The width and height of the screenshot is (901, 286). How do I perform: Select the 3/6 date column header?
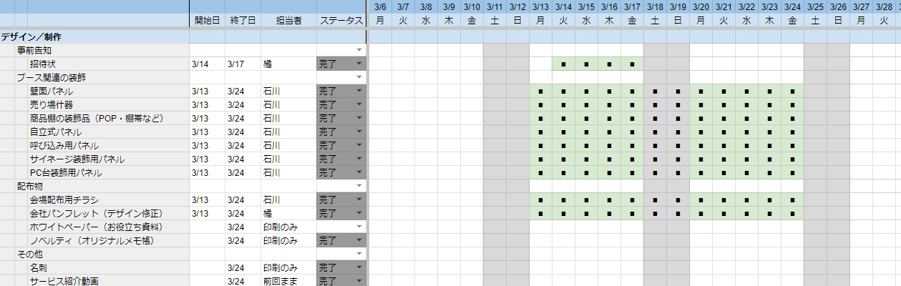pos(380,7)
